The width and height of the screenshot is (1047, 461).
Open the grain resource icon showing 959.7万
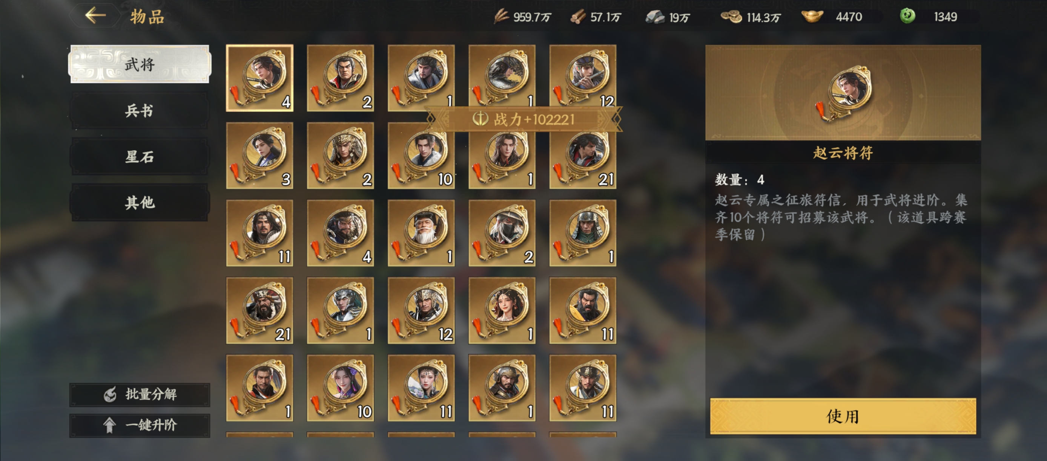click(x=501, y=17)
